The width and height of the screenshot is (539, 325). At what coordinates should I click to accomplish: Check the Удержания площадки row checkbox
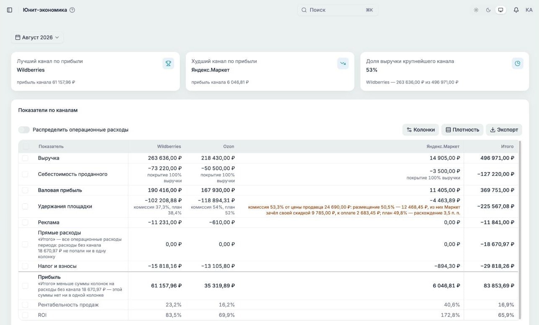25,206
